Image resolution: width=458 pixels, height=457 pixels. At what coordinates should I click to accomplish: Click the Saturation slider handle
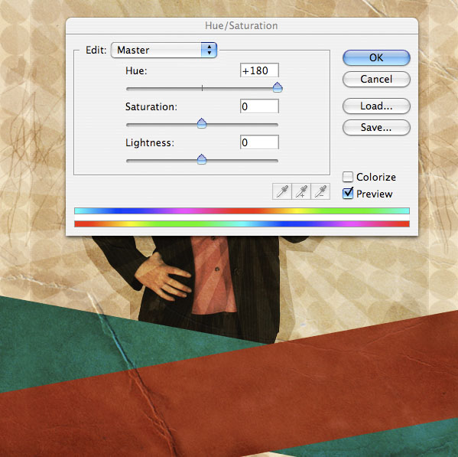[202, 123]
